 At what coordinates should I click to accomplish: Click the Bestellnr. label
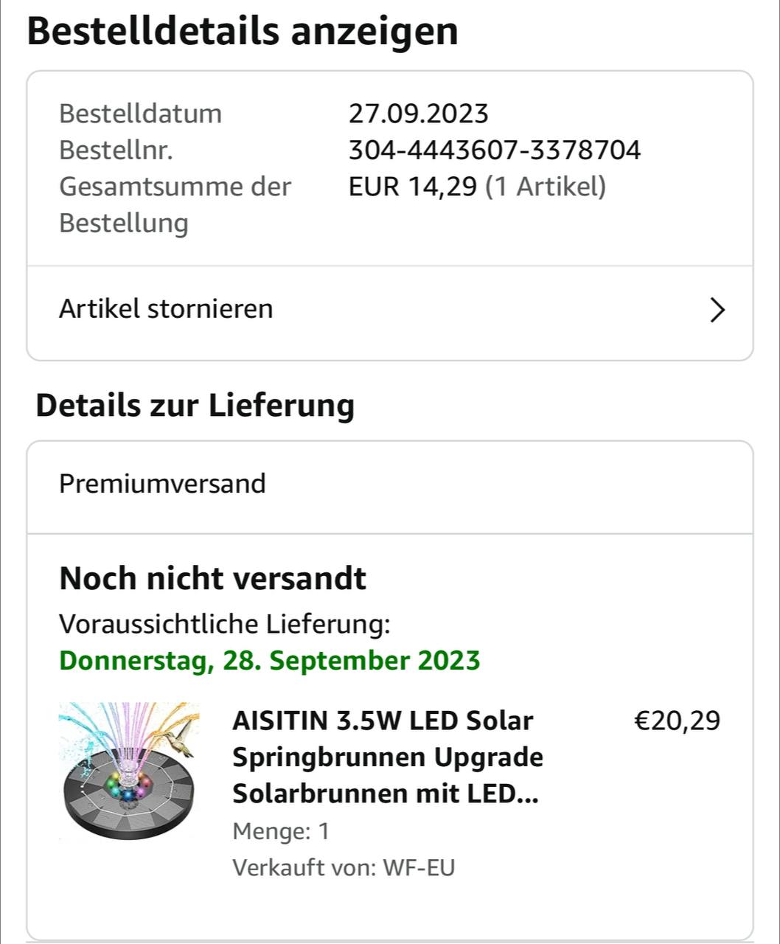(116, 150)
